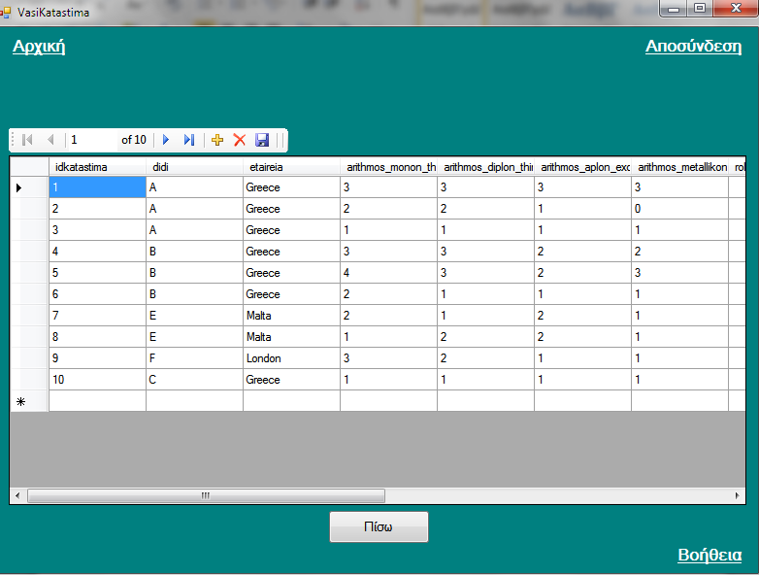This screenshot has width=759, height=575.
Task: Click Greece cell in row 10
Action: point(291,380)
